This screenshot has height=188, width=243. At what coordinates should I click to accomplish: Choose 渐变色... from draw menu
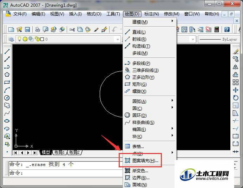(x=150, y=171)
